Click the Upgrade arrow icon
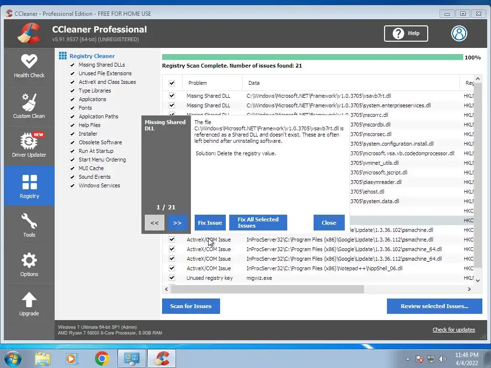The width and height of the screenshot is (491, 368). coord(29,300)
